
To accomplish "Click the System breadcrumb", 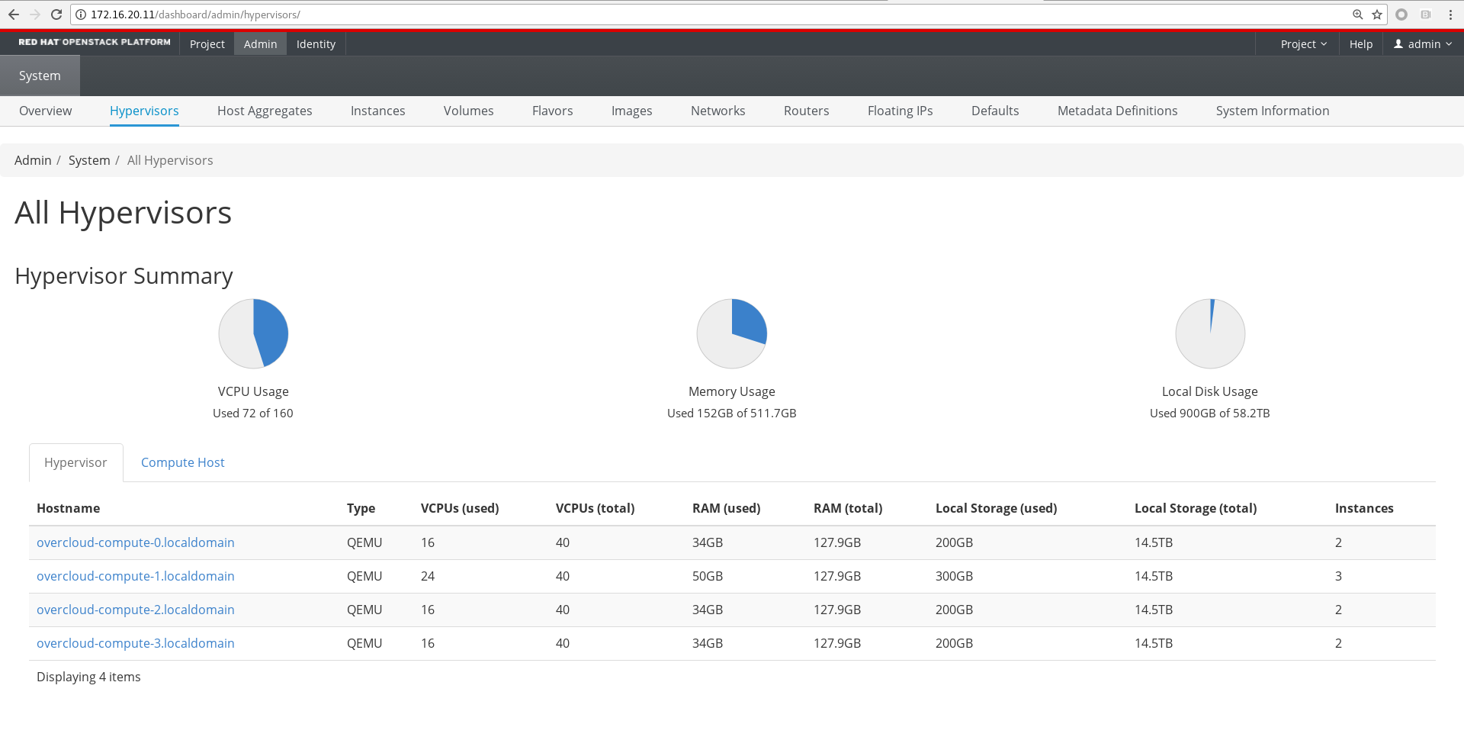I will coord(89,160).
